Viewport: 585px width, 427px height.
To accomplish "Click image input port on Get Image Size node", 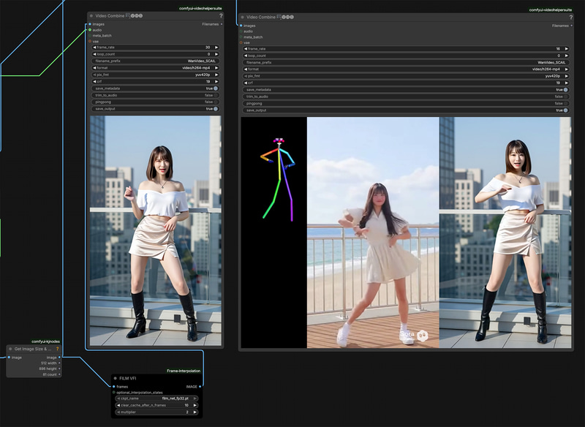I will pyautogui.click(x=9, y=358).
